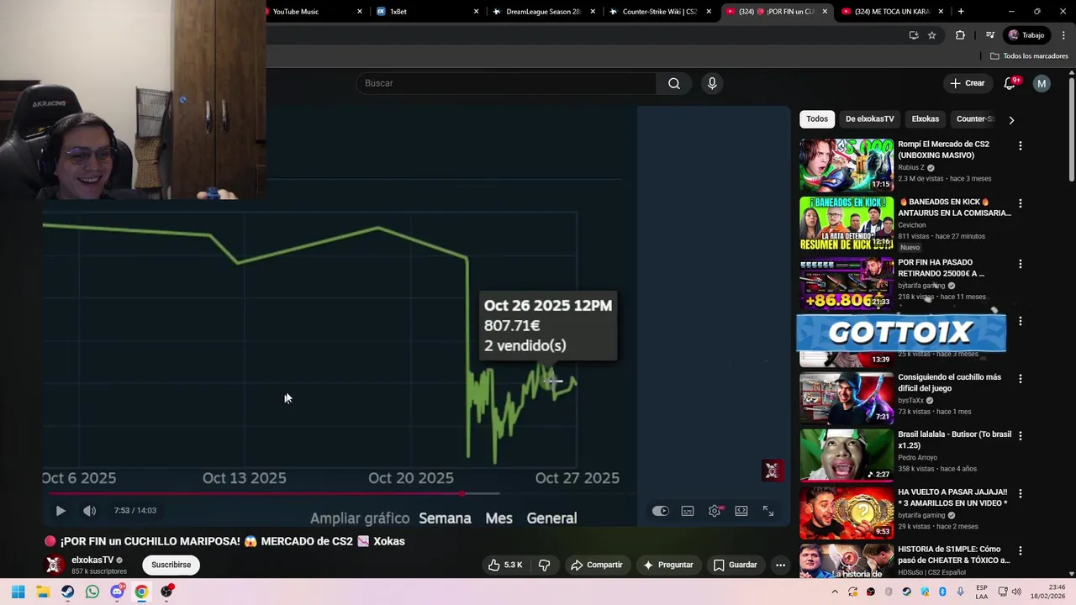Toggle subtitles in the video player
Image resolution: width=1076 pixels, height=605 pixels.
(688, 511)
